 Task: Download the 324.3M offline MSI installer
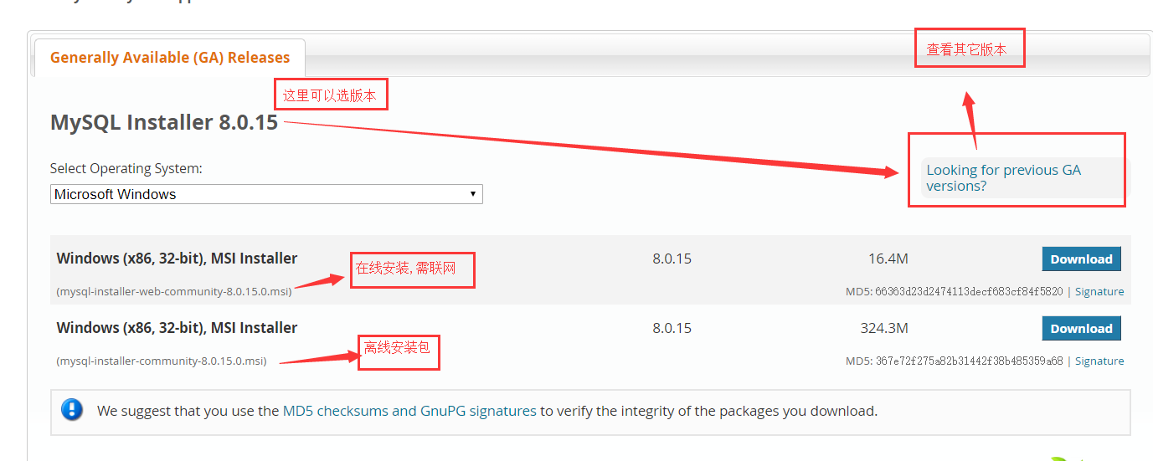(1081, 329)
